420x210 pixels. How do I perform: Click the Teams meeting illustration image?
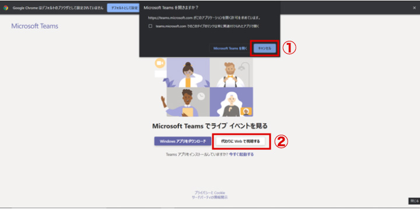pos(204,87)
